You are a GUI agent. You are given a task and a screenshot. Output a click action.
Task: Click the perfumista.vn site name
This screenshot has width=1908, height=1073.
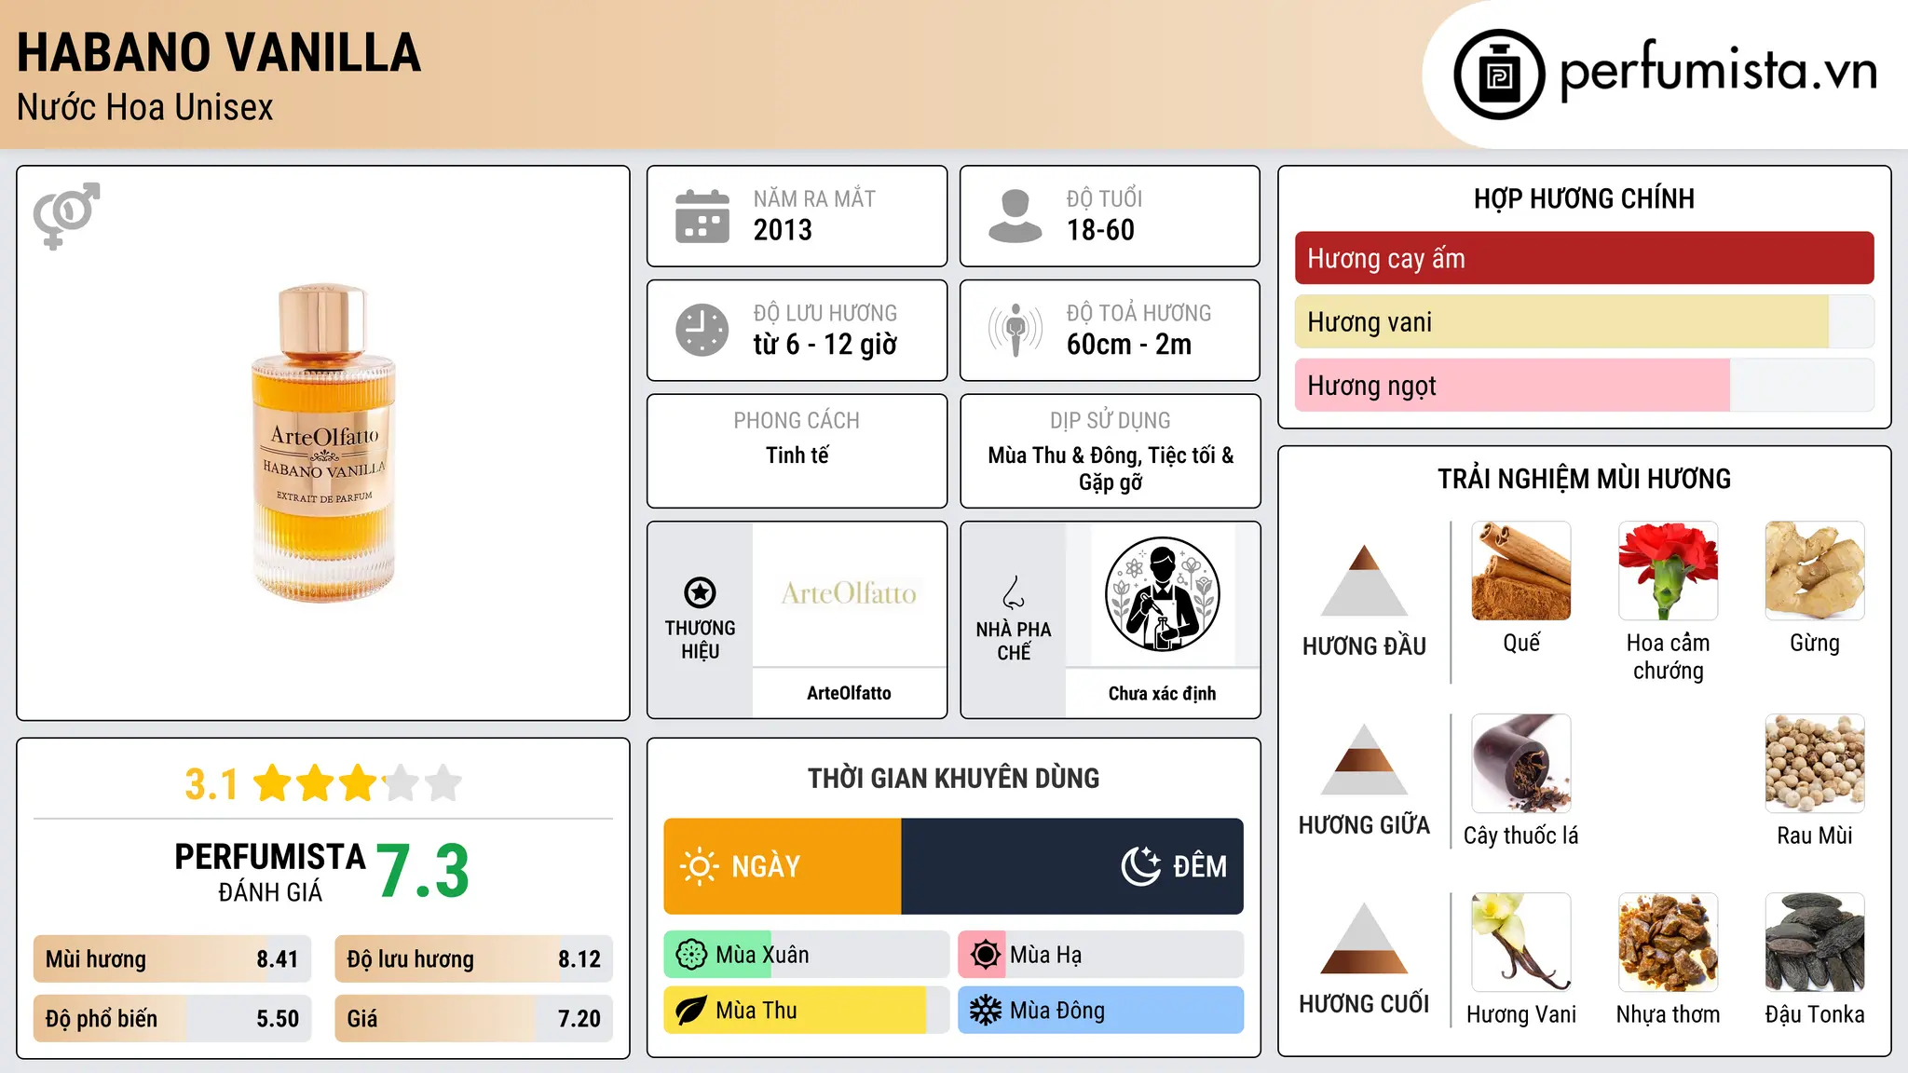pyautogui.click(x=1718, y=72)
